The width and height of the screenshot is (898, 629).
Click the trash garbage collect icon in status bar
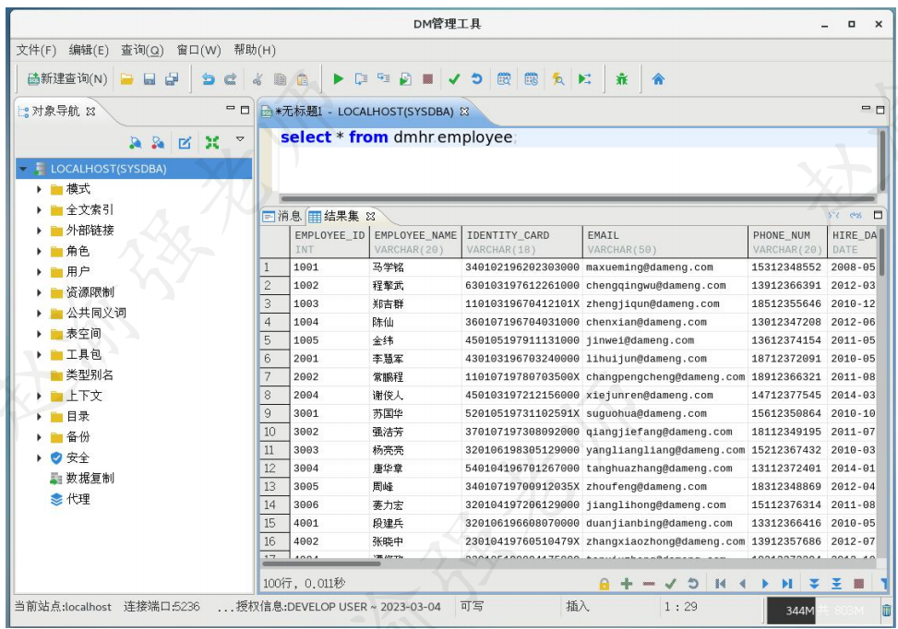click(x=887, y=611)
